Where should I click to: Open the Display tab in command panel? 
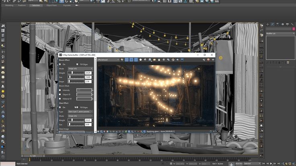click(x=287, y=24)
